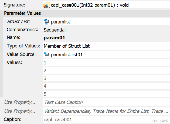Click the Caption field showing capl_case001
This screenshot has width=170, height=124.
tap(106, 119)
